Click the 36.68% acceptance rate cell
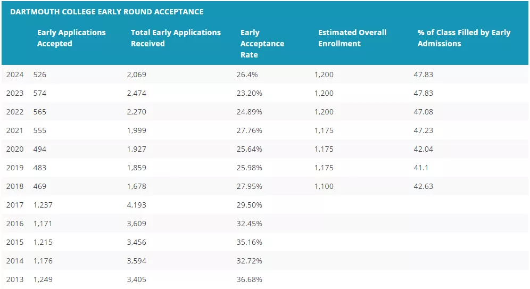The width and height of the screenshot is (530, 289). tap(249, 279)
